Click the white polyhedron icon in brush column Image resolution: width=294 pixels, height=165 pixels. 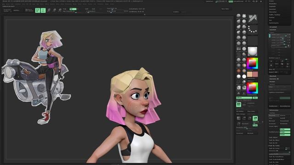(238, 88)
